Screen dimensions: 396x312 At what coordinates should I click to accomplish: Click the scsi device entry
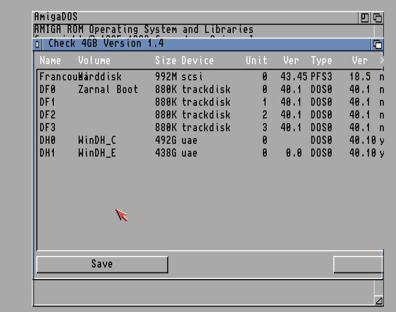[192, 76]
